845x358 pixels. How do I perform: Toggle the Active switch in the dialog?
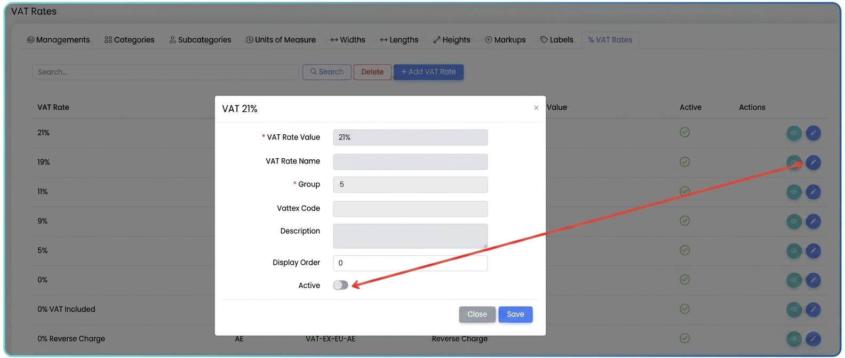coord(340,285)
